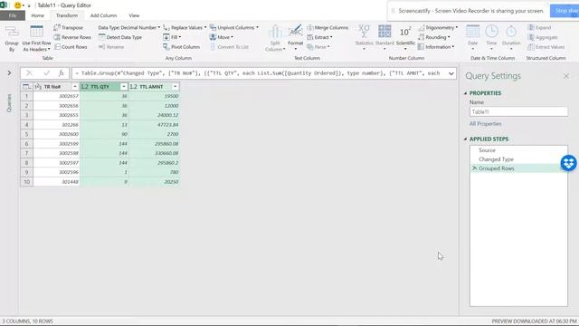Click cell 301448 in TR No# column
579x326 pixels.
(x=56, y=182)
